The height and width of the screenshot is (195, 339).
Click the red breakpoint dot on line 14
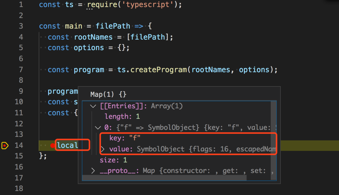pos(52,146)
